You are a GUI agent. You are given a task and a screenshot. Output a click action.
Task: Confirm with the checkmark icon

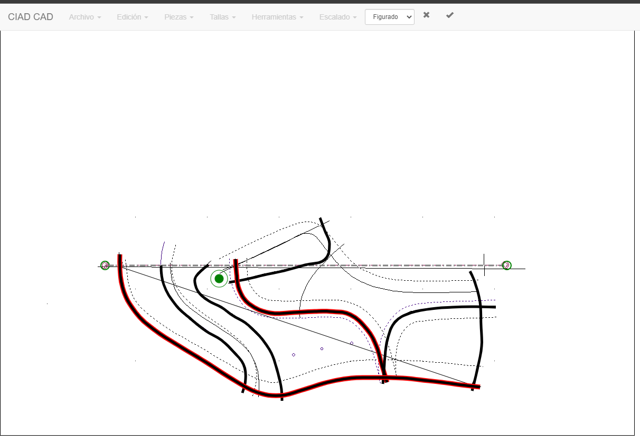(x=449, y=15)
